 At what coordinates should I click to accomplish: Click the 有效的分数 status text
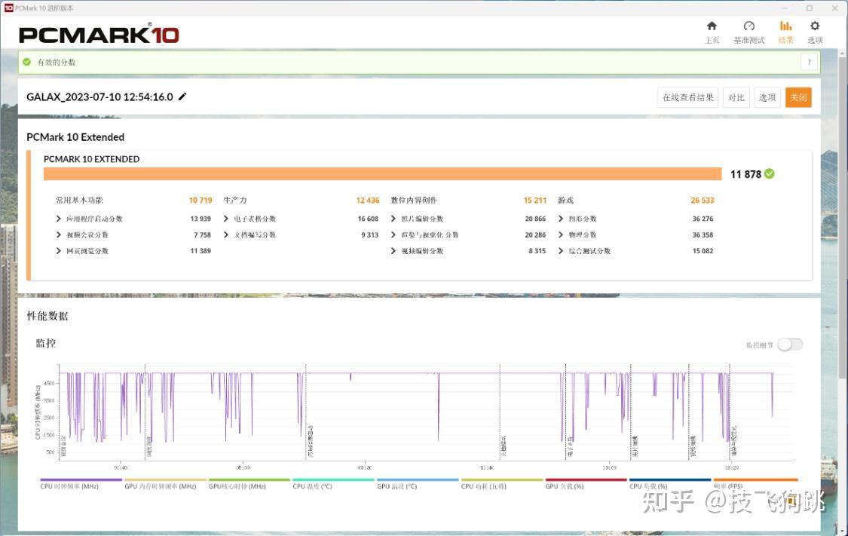click(x=57, y=63)
